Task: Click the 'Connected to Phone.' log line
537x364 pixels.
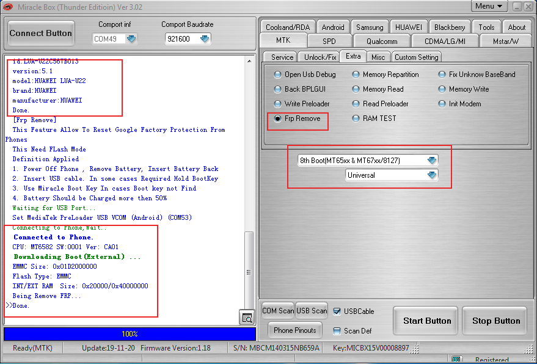Action: pos(53,237)
